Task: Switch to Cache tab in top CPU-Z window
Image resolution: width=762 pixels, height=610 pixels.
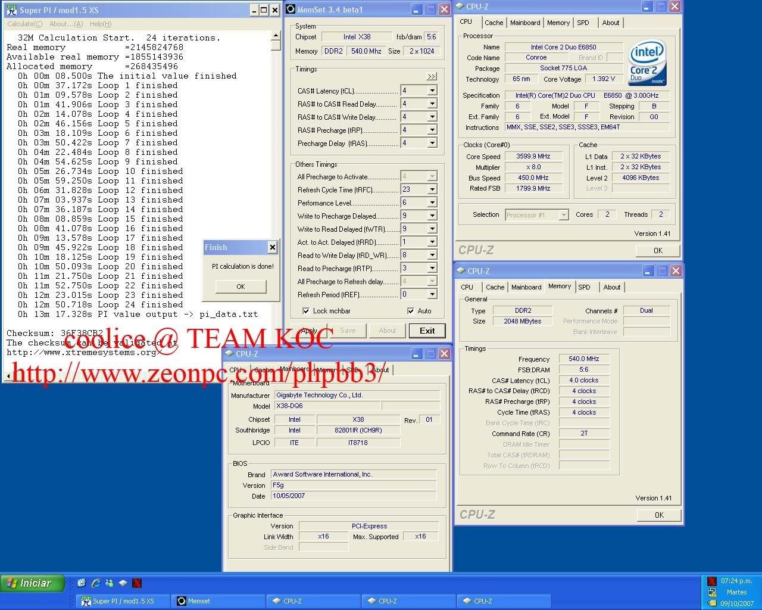Action: 494,23
